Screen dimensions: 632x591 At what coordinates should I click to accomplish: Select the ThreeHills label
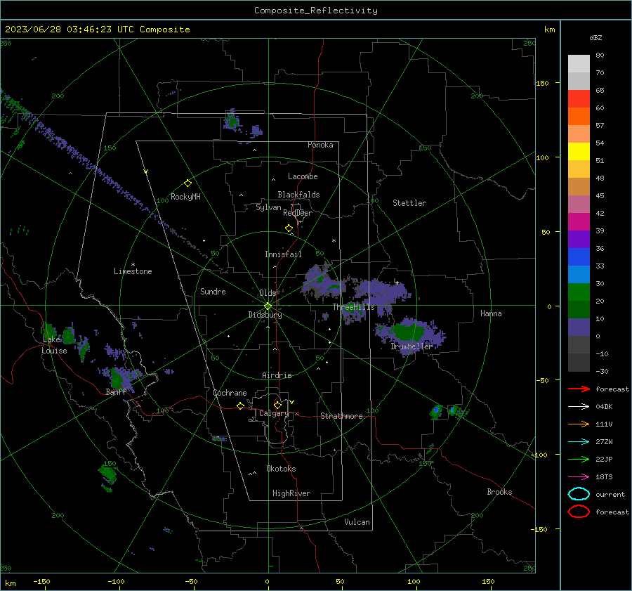pyautogui.click(x=353, y=307)
